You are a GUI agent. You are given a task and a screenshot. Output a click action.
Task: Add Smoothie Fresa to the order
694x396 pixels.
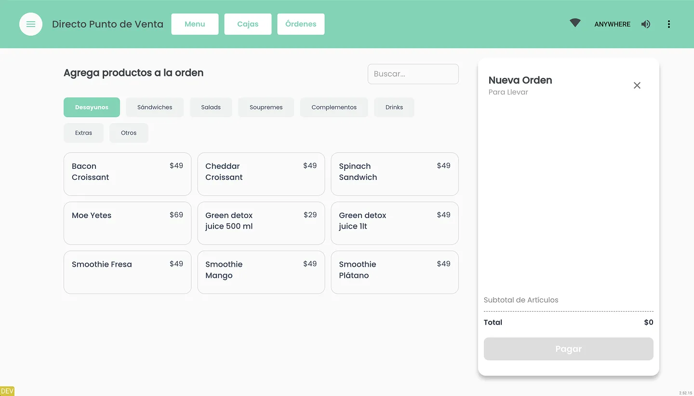pos(127,272)
